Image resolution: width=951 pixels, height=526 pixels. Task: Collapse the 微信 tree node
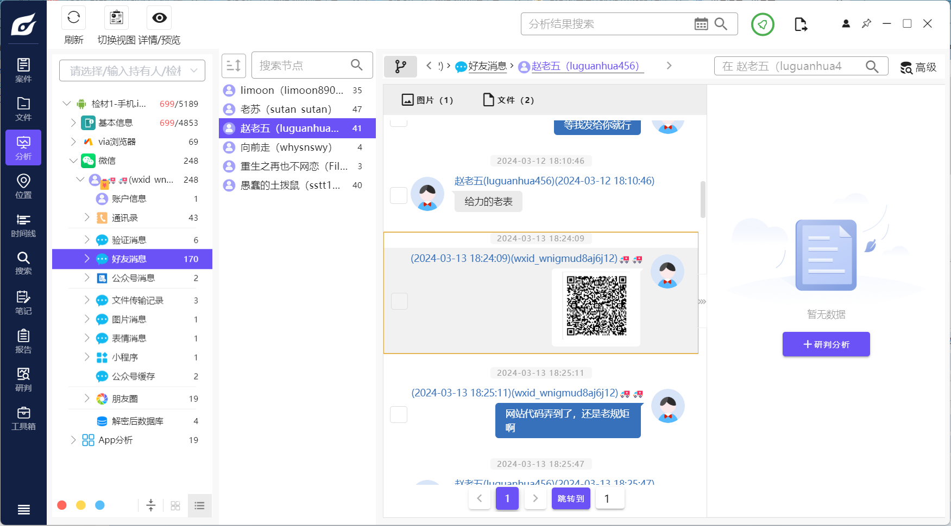[x=73, y=161]
